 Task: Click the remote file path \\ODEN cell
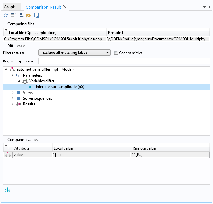tap(158, 39)
